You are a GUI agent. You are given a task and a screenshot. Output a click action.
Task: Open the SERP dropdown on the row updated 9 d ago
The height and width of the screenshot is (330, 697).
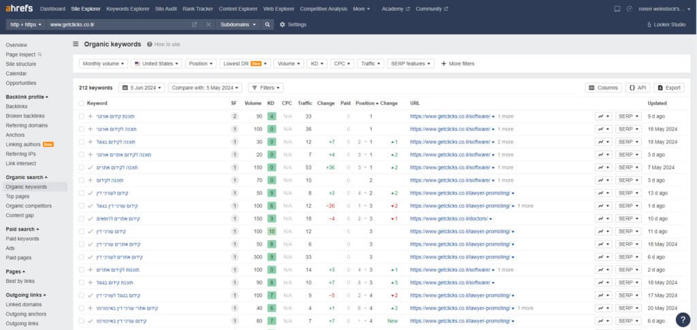(628, 116)
